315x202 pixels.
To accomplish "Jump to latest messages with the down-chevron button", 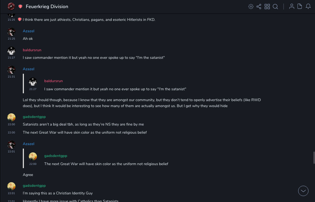I will click(303, 191).
